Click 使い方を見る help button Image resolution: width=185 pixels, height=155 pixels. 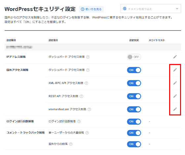[x=91, y=9]
